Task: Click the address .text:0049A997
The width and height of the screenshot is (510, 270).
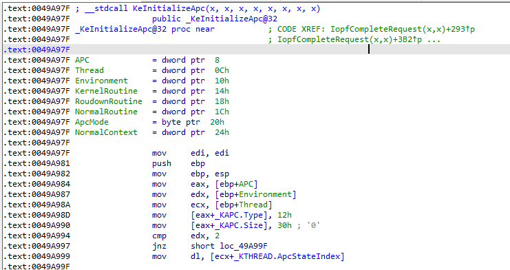Action: [x=36, y=247]
